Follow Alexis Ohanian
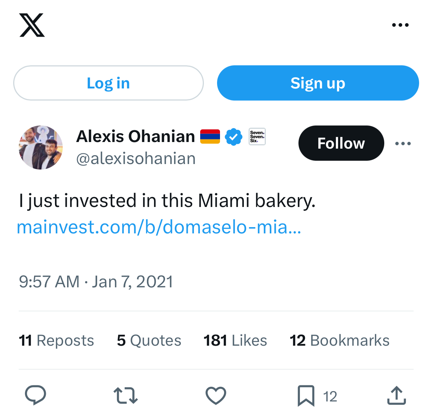429x411 pixels. (341, 143)
